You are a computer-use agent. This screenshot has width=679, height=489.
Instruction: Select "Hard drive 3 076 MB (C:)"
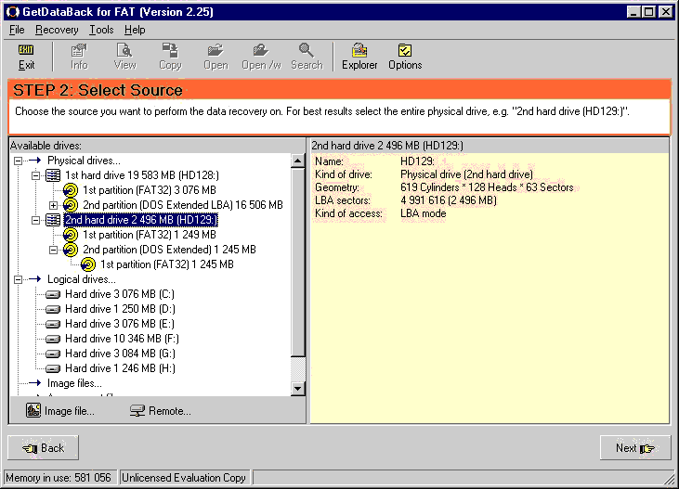[x=120, y=294]
